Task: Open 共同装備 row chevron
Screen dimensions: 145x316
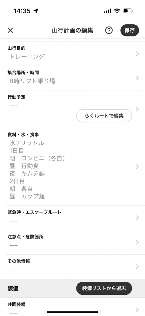Action: [137, 310]
